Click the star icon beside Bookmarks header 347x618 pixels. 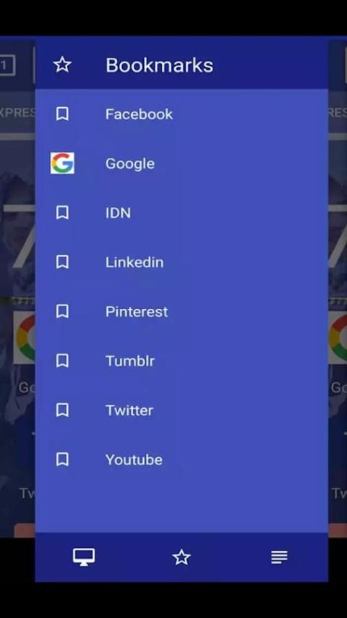pyautogui.click(x=62, y=64)
